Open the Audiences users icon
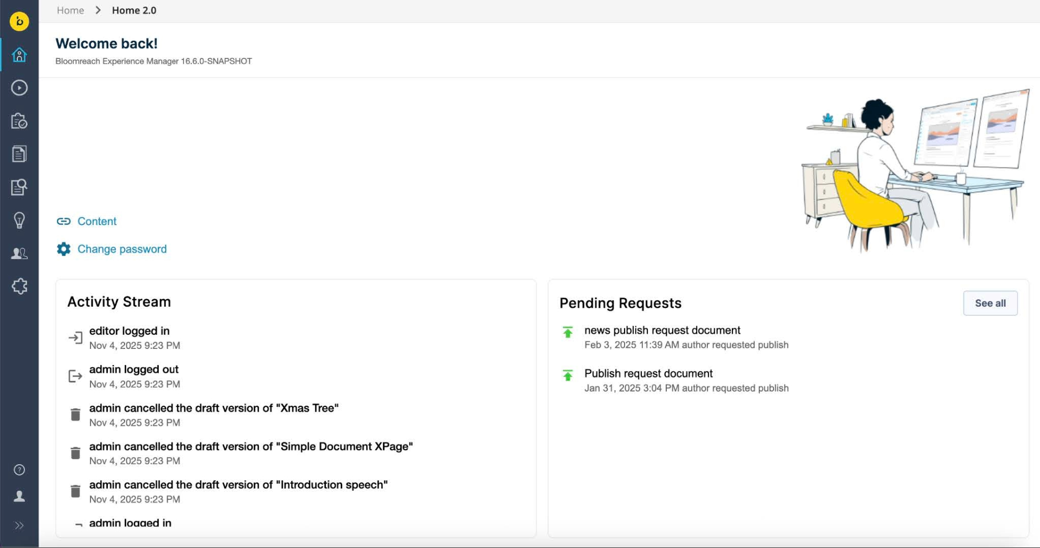1040x548 pixels. pos(19,253)
